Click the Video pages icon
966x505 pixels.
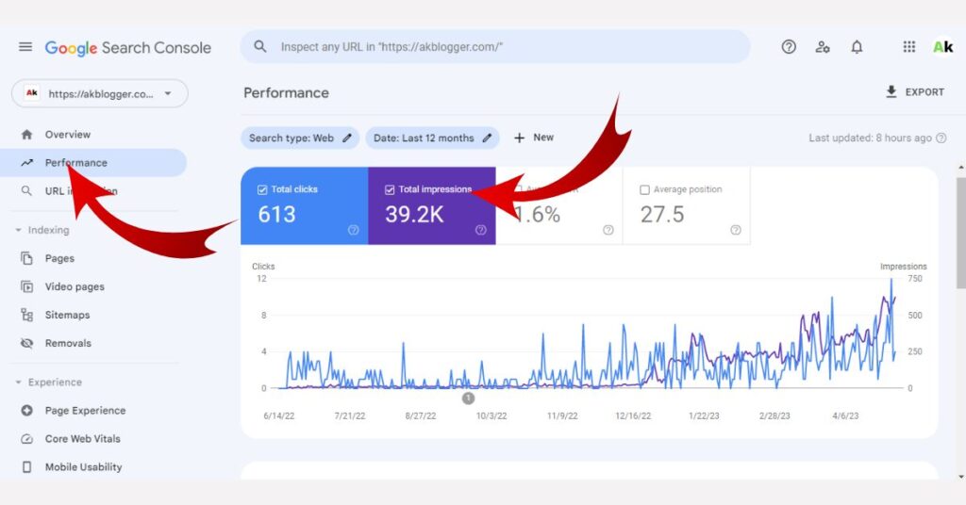pos(26,286)
